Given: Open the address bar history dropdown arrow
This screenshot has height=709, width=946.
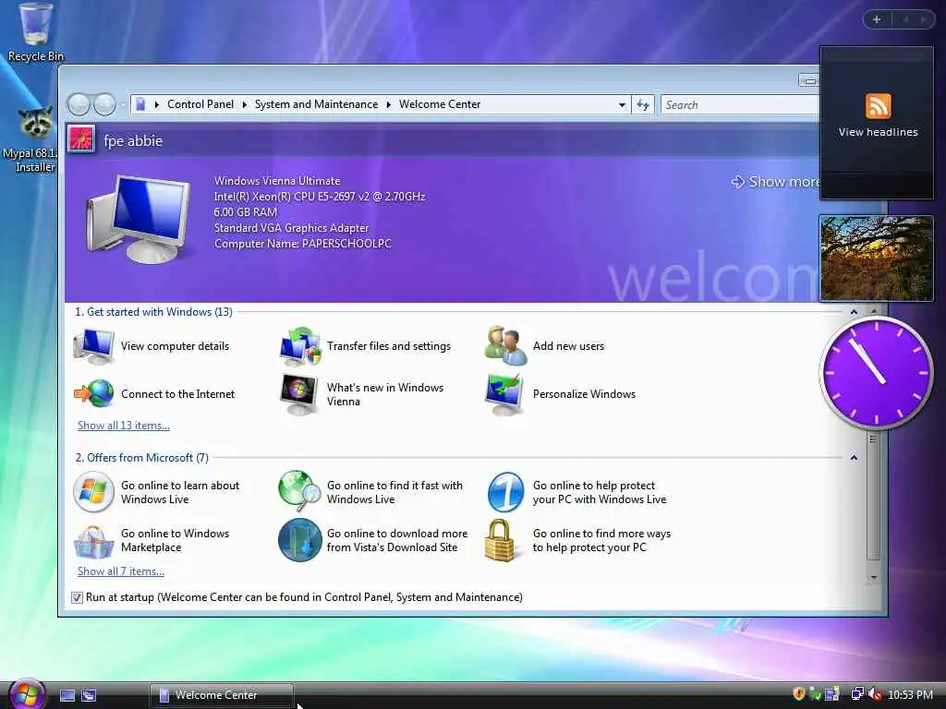Looking at the screenshot, I should [622, 105].
